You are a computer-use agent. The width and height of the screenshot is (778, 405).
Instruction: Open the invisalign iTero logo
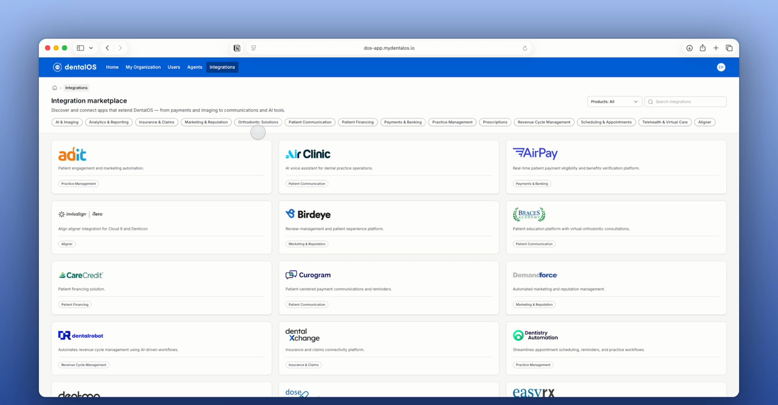tap(81, 214)
